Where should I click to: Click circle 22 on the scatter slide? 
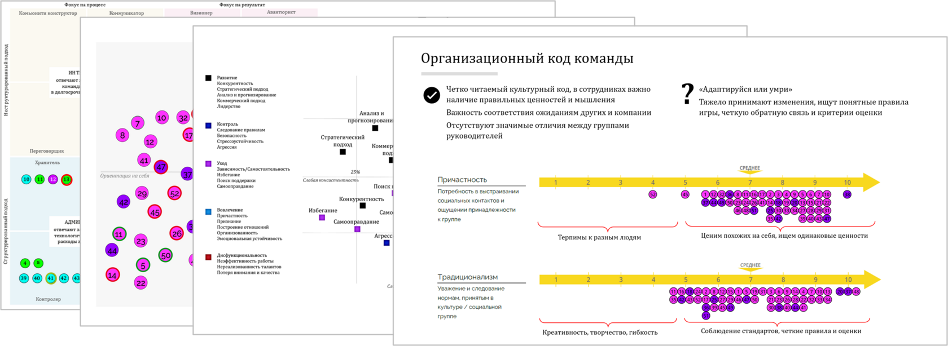tap(141, 283)
